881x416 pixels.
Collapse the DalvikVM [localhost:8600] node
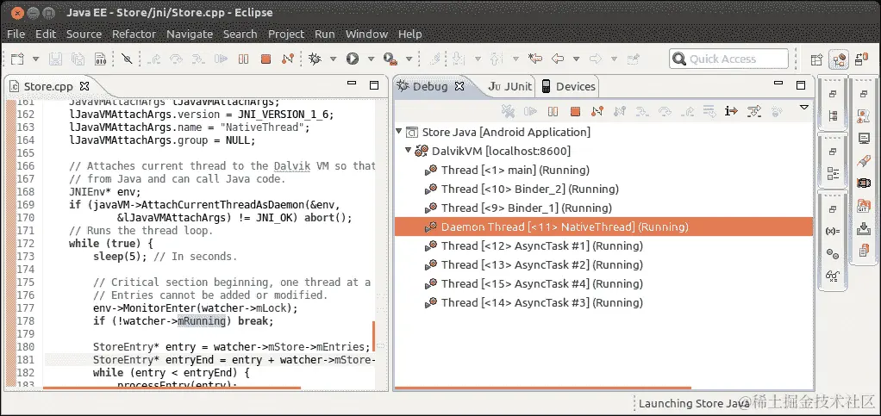click(x=409, y=151)
